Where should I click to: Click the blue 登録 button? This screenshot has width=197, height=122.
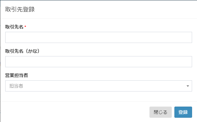point(183,112)
